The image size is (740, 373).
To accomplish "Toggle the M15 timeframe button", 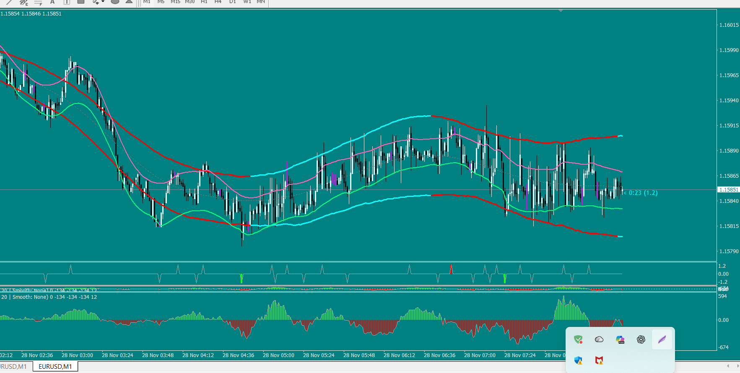I will tap(175, 2).
